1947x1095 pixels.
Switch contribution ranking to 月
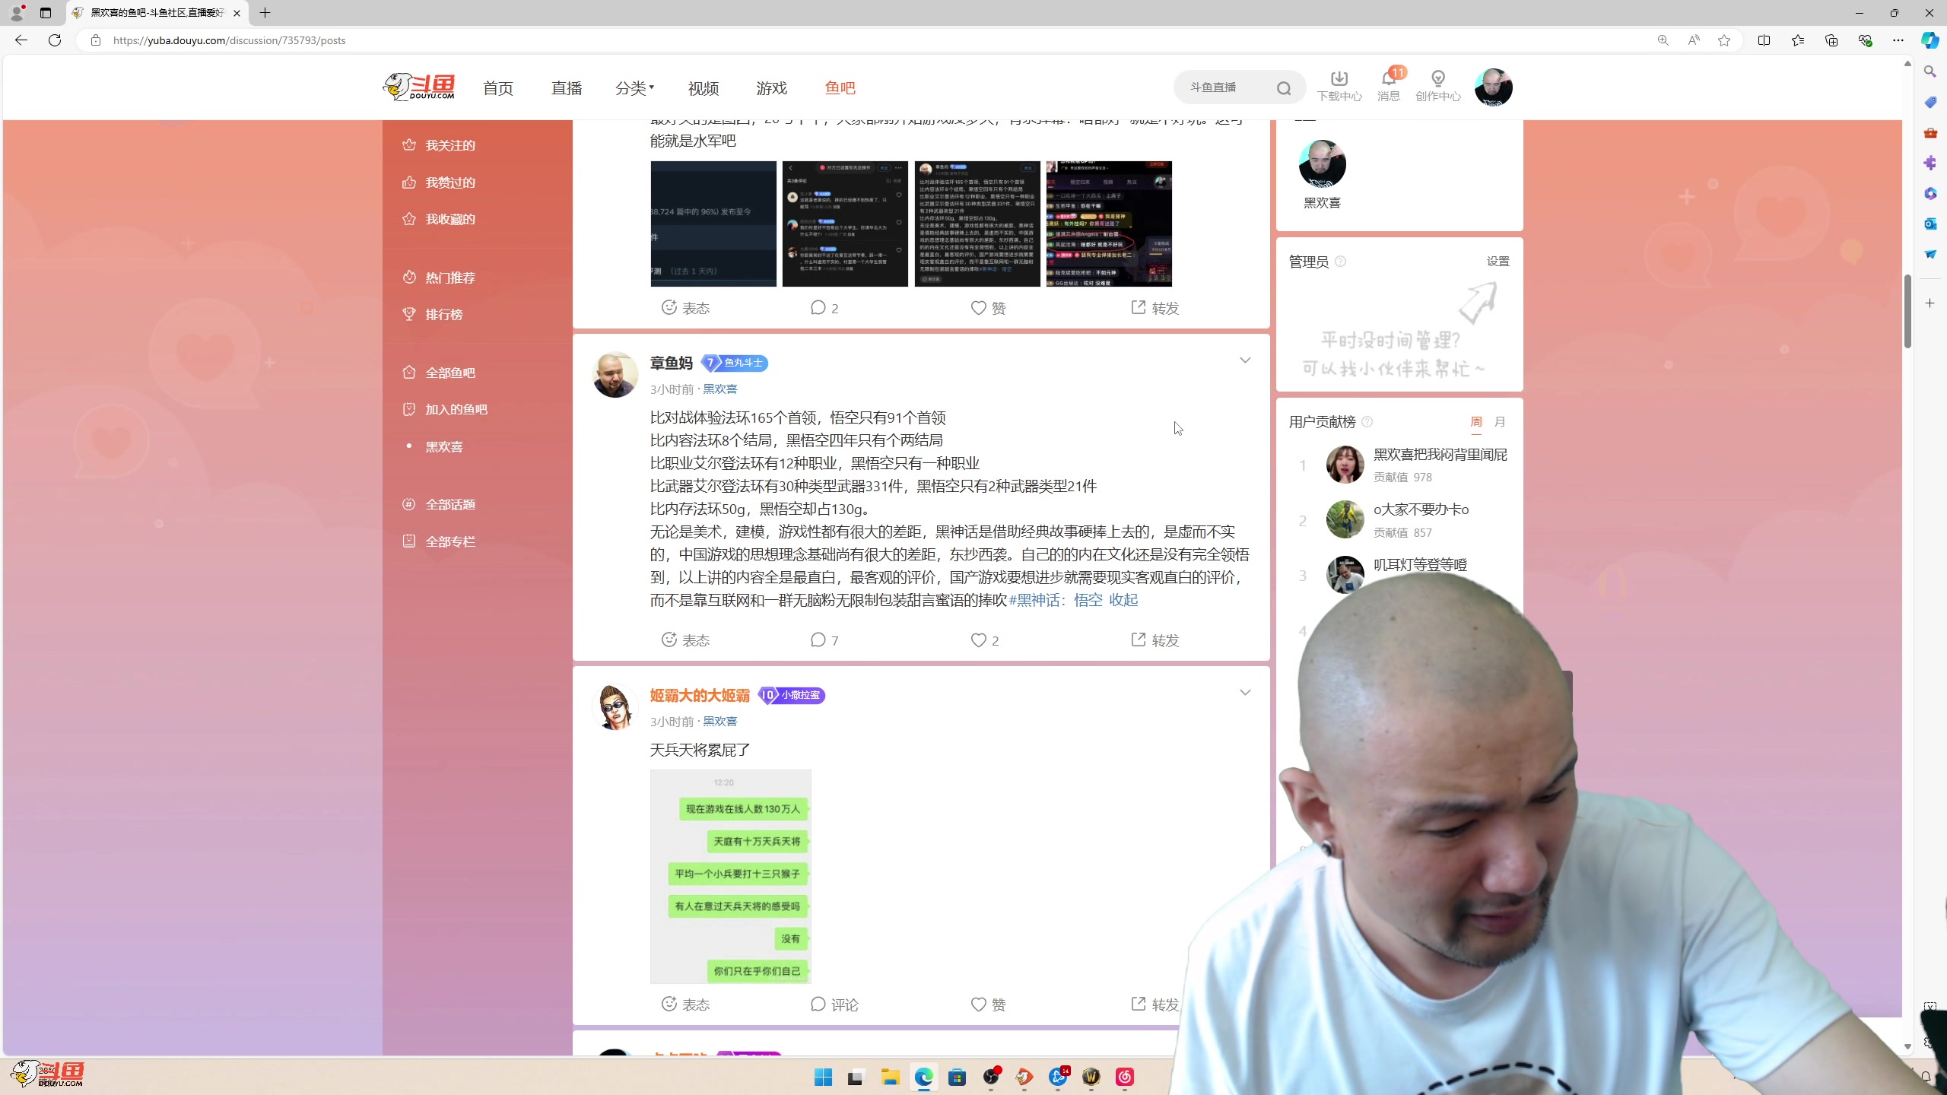(x=1500, y=422)
